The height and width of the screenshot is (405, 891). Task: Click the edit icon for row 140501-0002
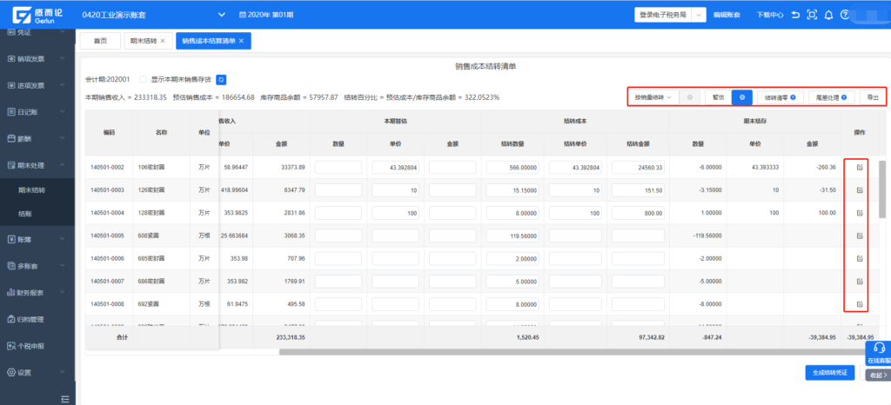[860, 168]
